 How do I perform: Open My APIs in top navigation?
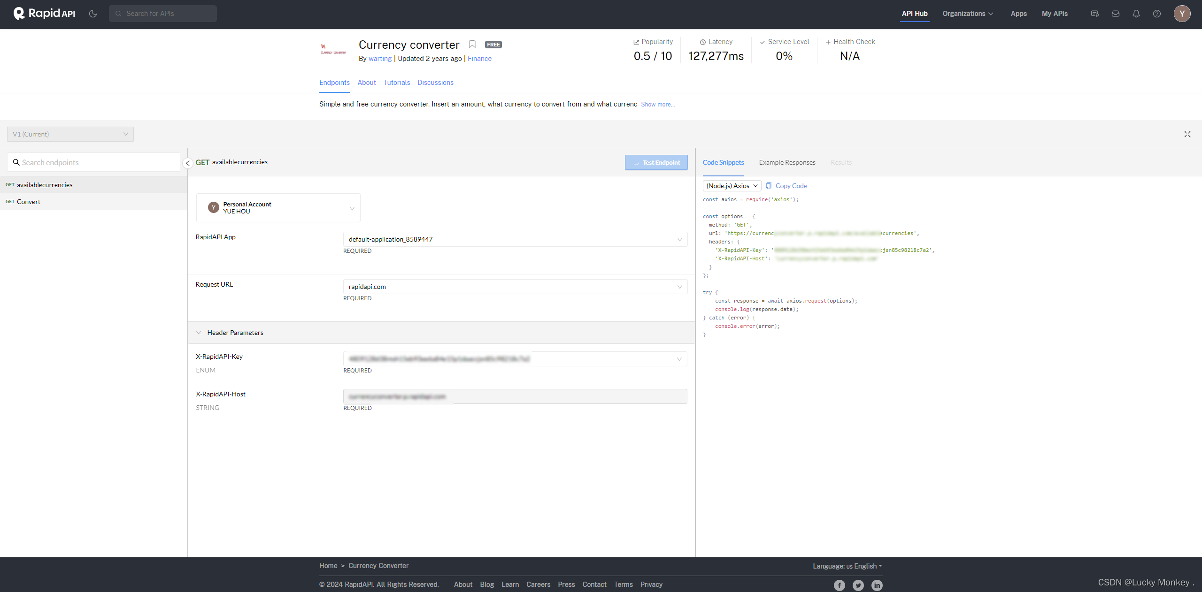click(x=1055, y=14)
